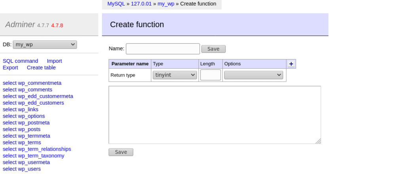The width and height of the screenshot is (405, 174).
Task: Select the wp_posts table
Action: point(21,129)
